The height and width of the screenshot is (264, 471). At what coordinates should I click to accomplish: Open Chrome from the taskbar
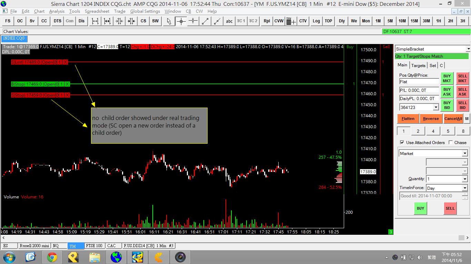[x=52, y=257]
